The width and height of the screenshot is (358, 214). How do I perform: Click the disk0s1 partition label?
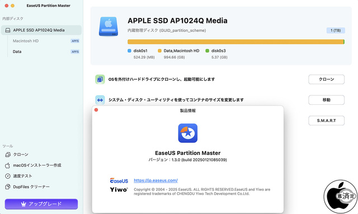(x=140, y=51)
